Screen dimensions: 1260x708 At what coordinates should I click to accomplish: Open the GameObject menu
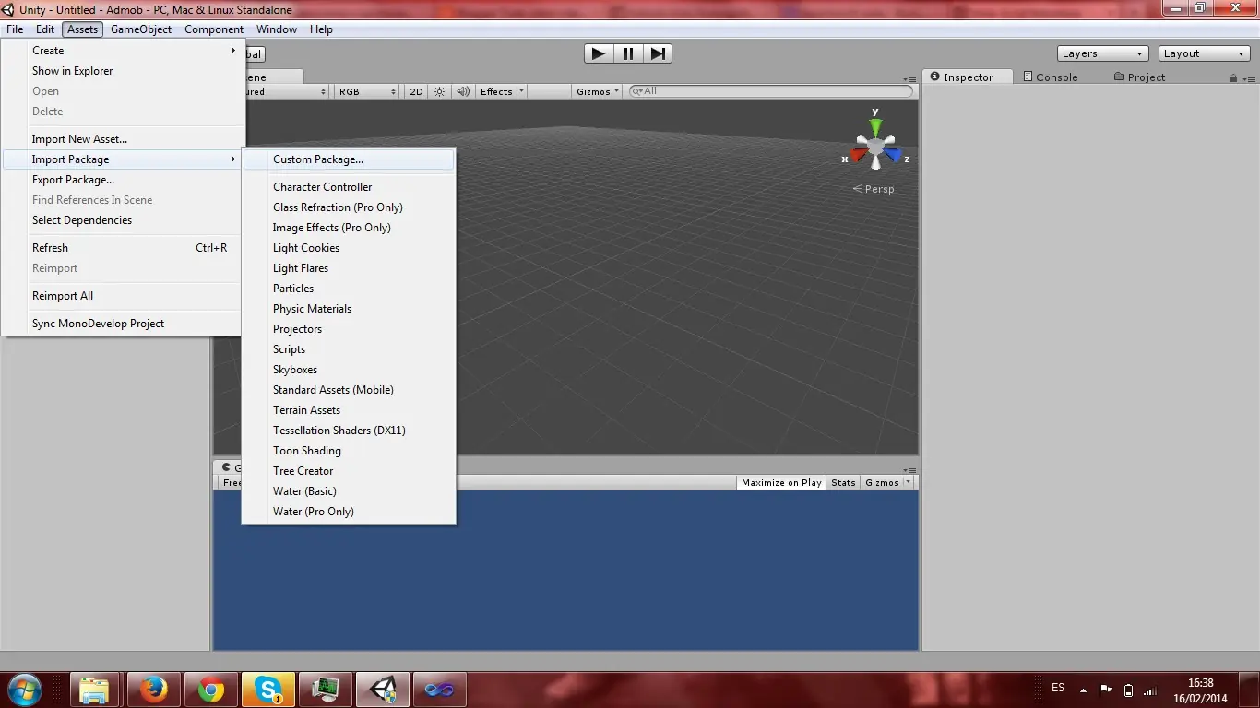point(141,29)
